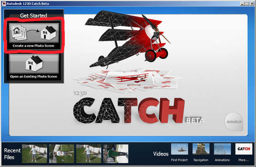Click the Catch More videos thumbnail
The height and width of the screenshot is (167, 256).
point(244,149)
